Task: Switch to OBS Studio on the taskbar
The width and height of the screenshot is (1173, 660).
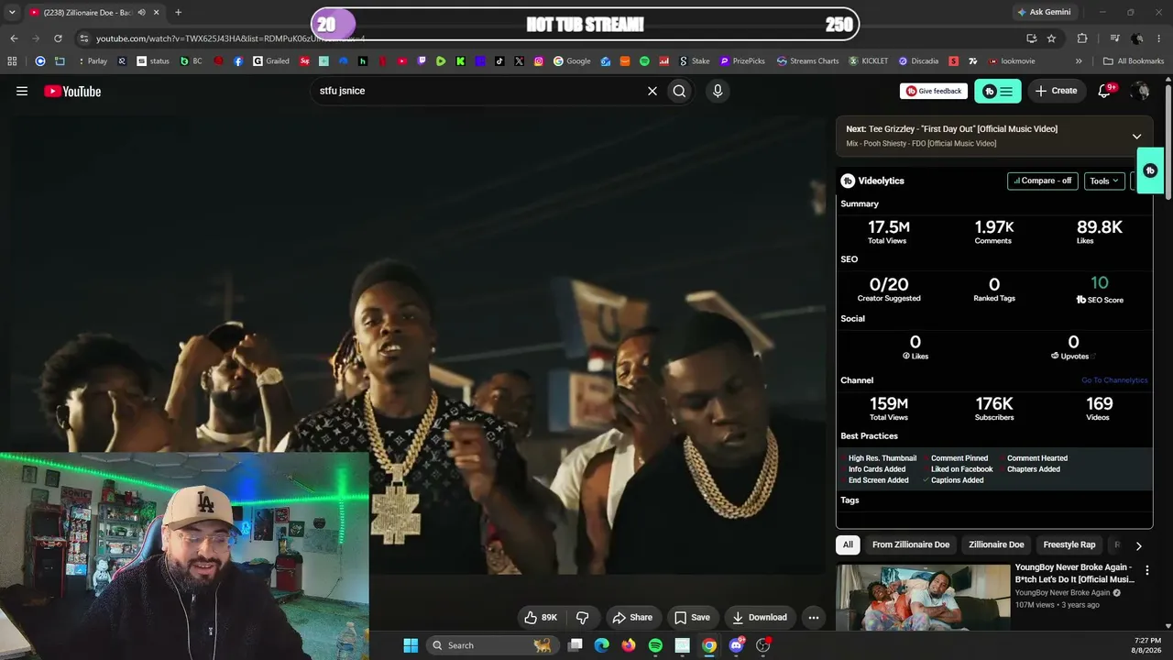Action: pos(762,645)
